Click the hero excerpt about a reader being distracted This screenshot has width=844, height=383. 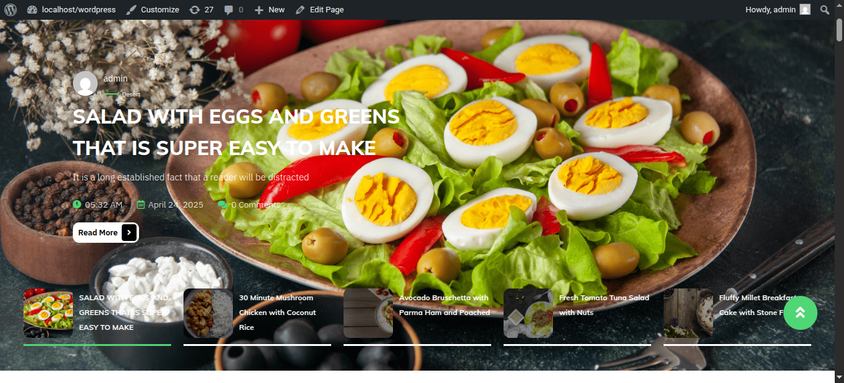tap(191, 177)
